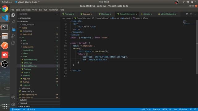The height and width of the screenshot is (111, 198).
Task: Click the Vue language mode status item
Action: point(175,109)
